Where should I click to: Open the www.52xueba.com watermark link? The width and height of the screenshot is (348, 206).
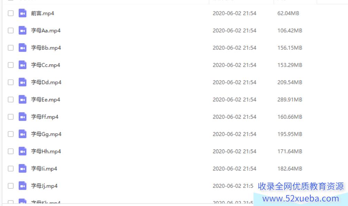click(301, 198)
